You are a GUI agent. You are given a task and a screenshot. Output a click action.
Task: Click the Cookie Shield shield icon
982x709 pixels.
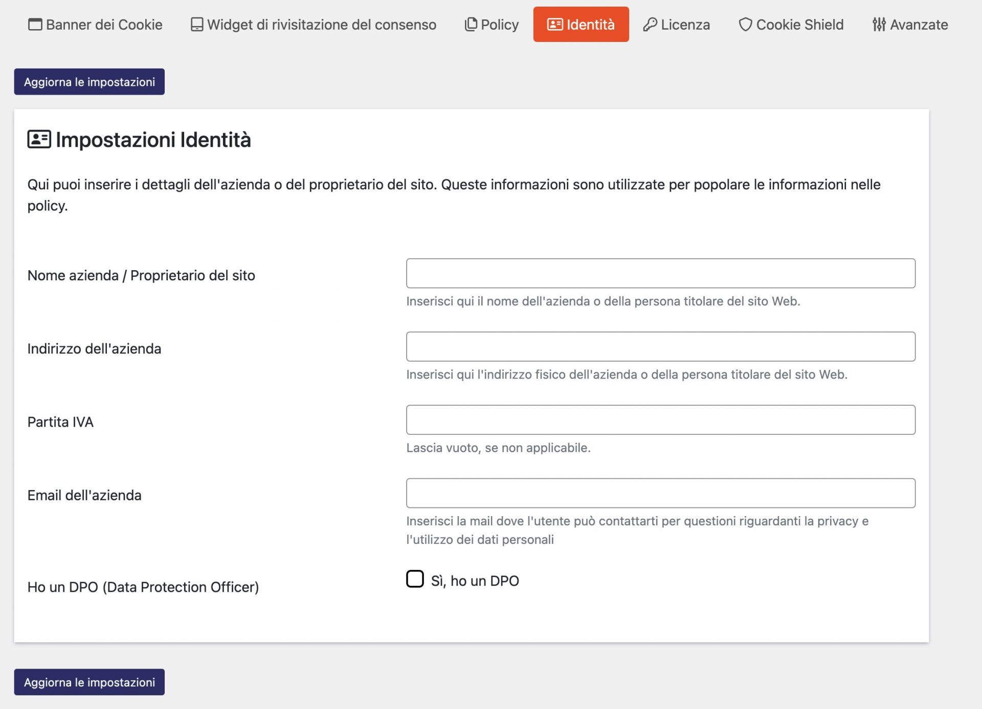[x=745, y=25]
